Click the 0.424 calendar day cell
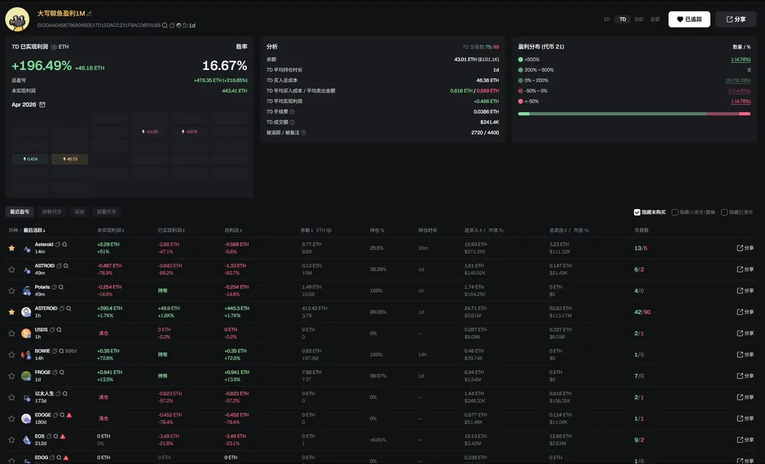This screenshot has width=765, height=464. click(30, 159)
